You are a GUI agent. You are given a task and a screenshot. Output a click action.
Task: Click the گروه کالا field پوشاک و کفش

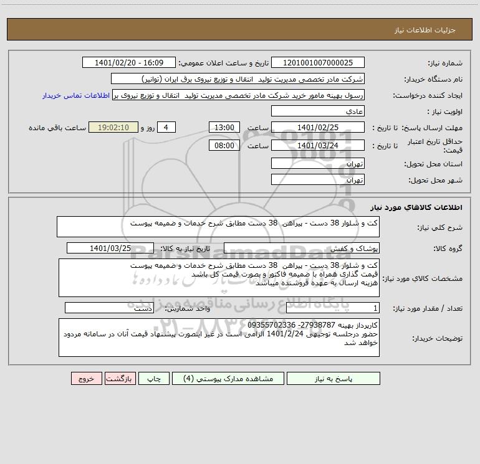point(302,248)
